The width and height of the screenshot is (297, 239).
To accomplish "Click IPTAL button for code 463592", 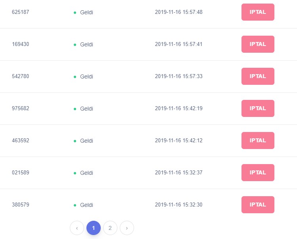I will coord(258,141).
